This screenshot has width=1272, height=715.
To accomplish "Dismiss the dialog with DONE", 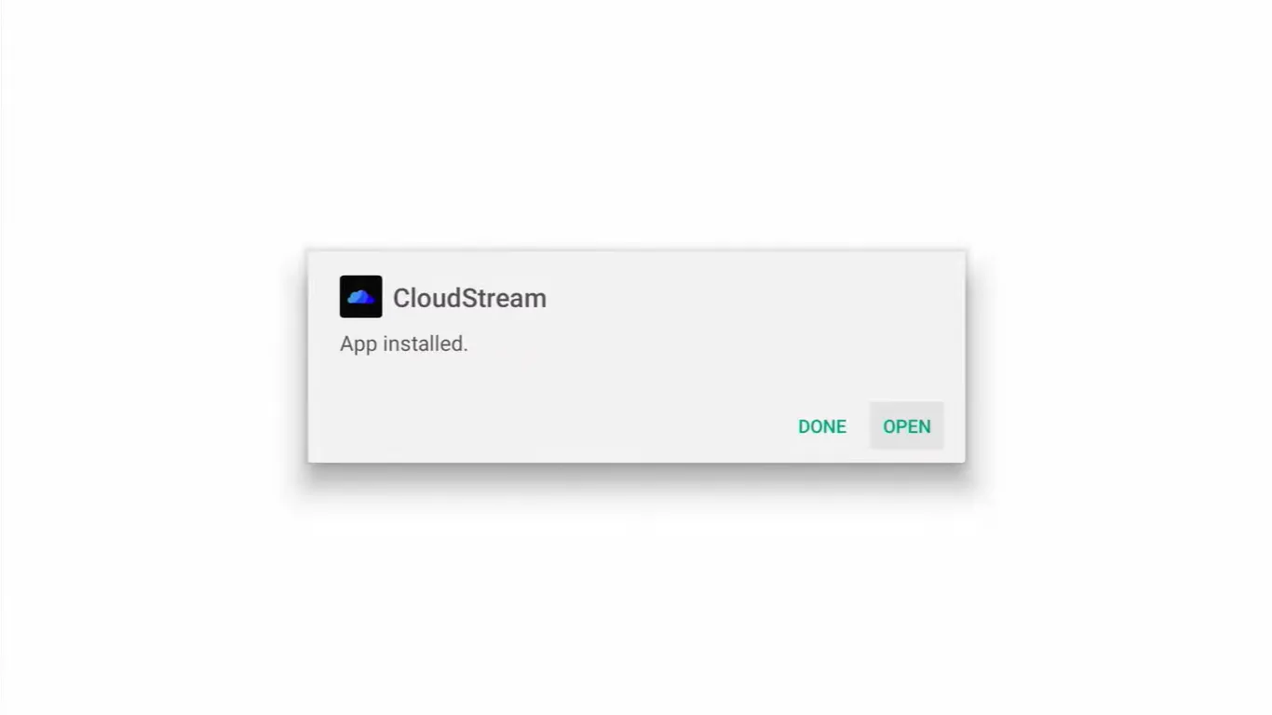I will [822, 426].
